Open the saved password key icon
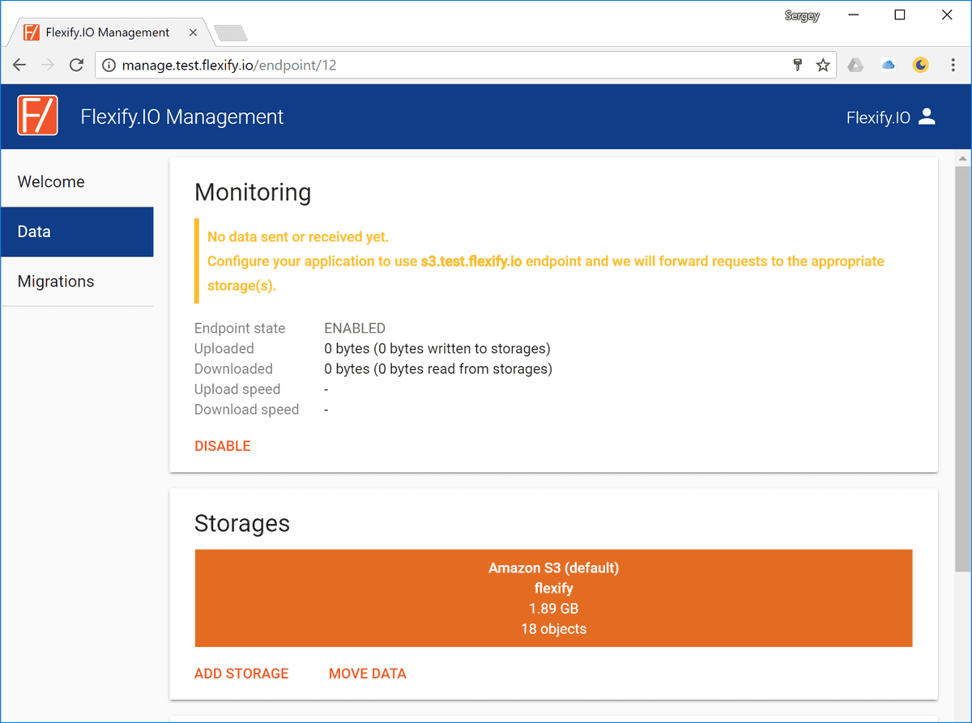This screenshot has height=723, width=972. [797, 66]
